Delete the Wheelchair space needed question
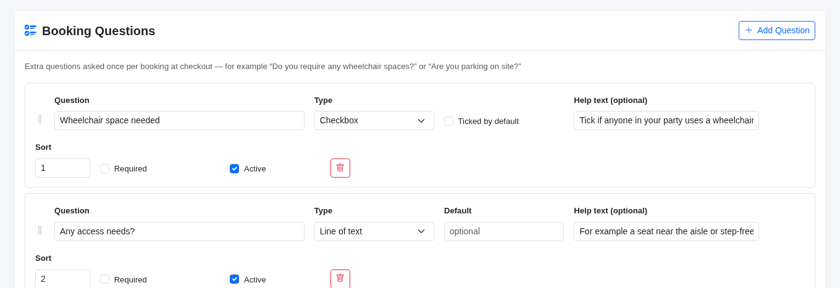840x288 pixels. [340, 168]
